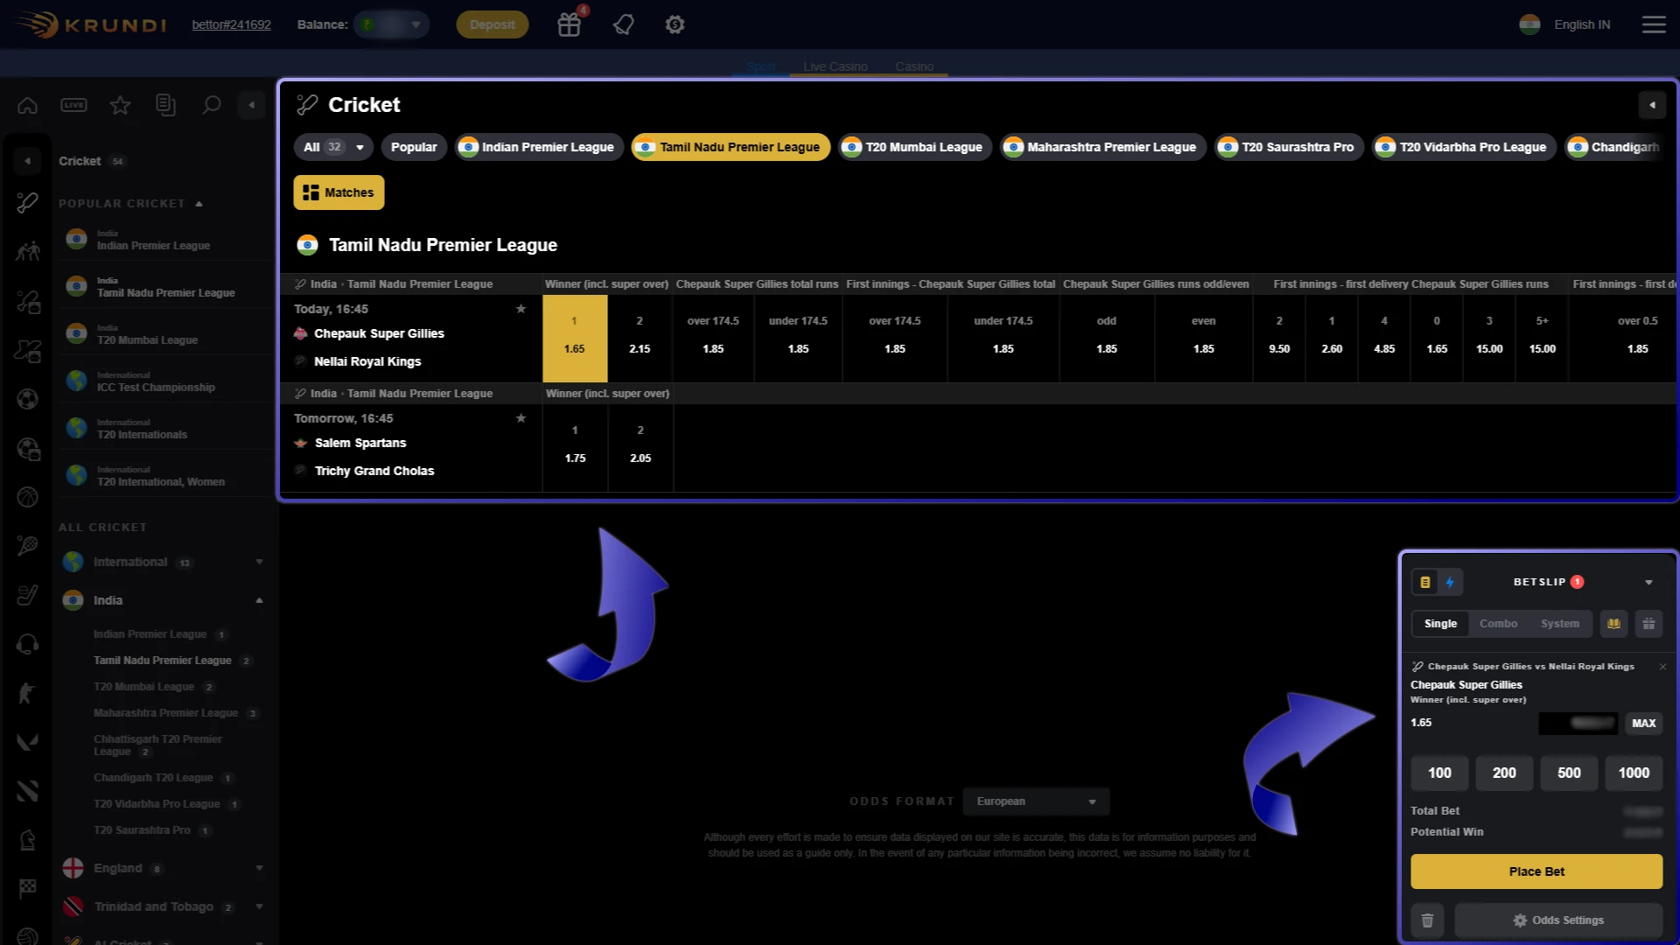
Task: Click the Place Bet button
Action: click(1536, 871)
